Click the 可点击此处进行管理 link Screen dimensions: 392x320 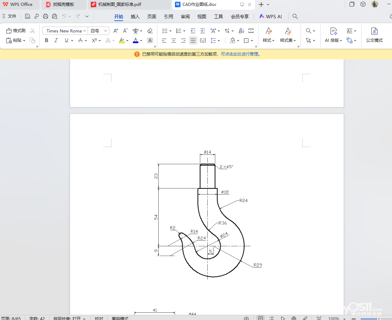click(239, 54)
